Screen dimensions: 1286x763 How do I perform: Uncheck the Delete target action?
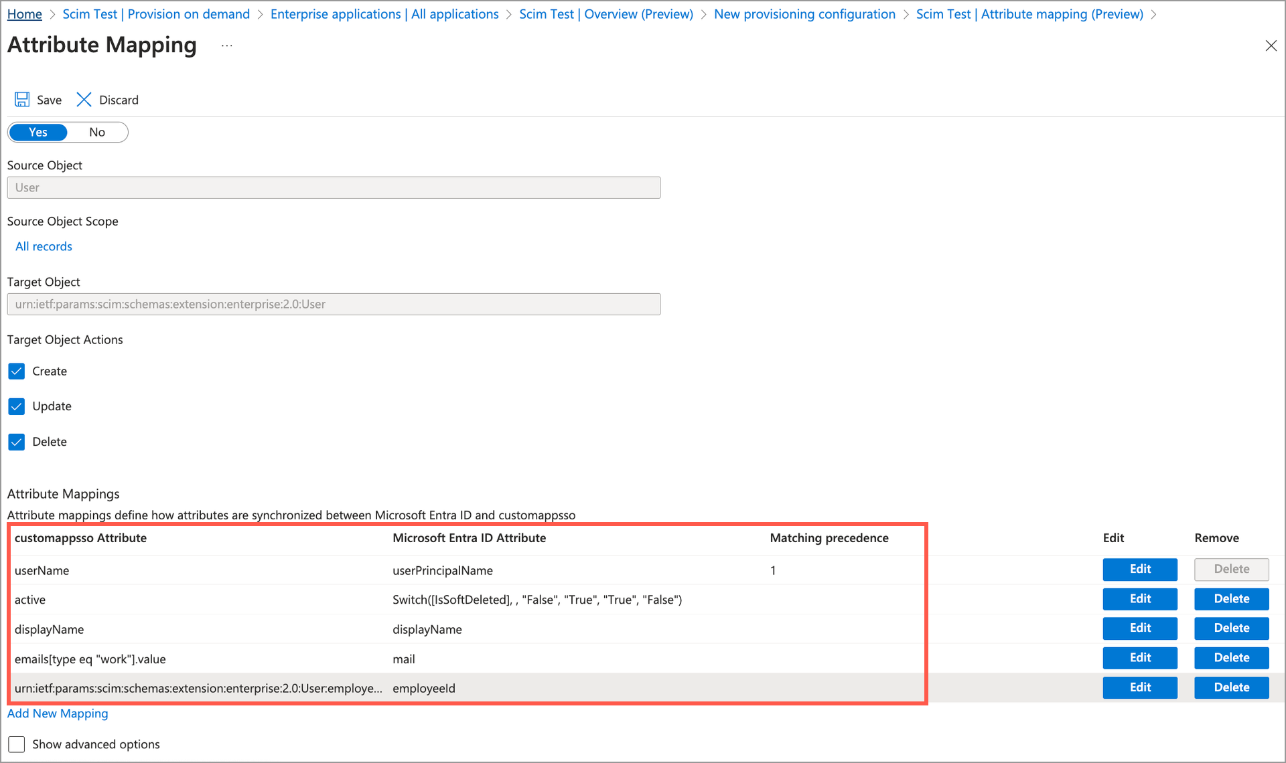tap(16, 442)
